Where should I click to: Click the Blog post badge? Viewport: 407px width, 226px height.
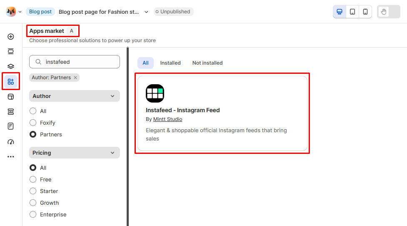pyautogui.click(x=40, y=12)
